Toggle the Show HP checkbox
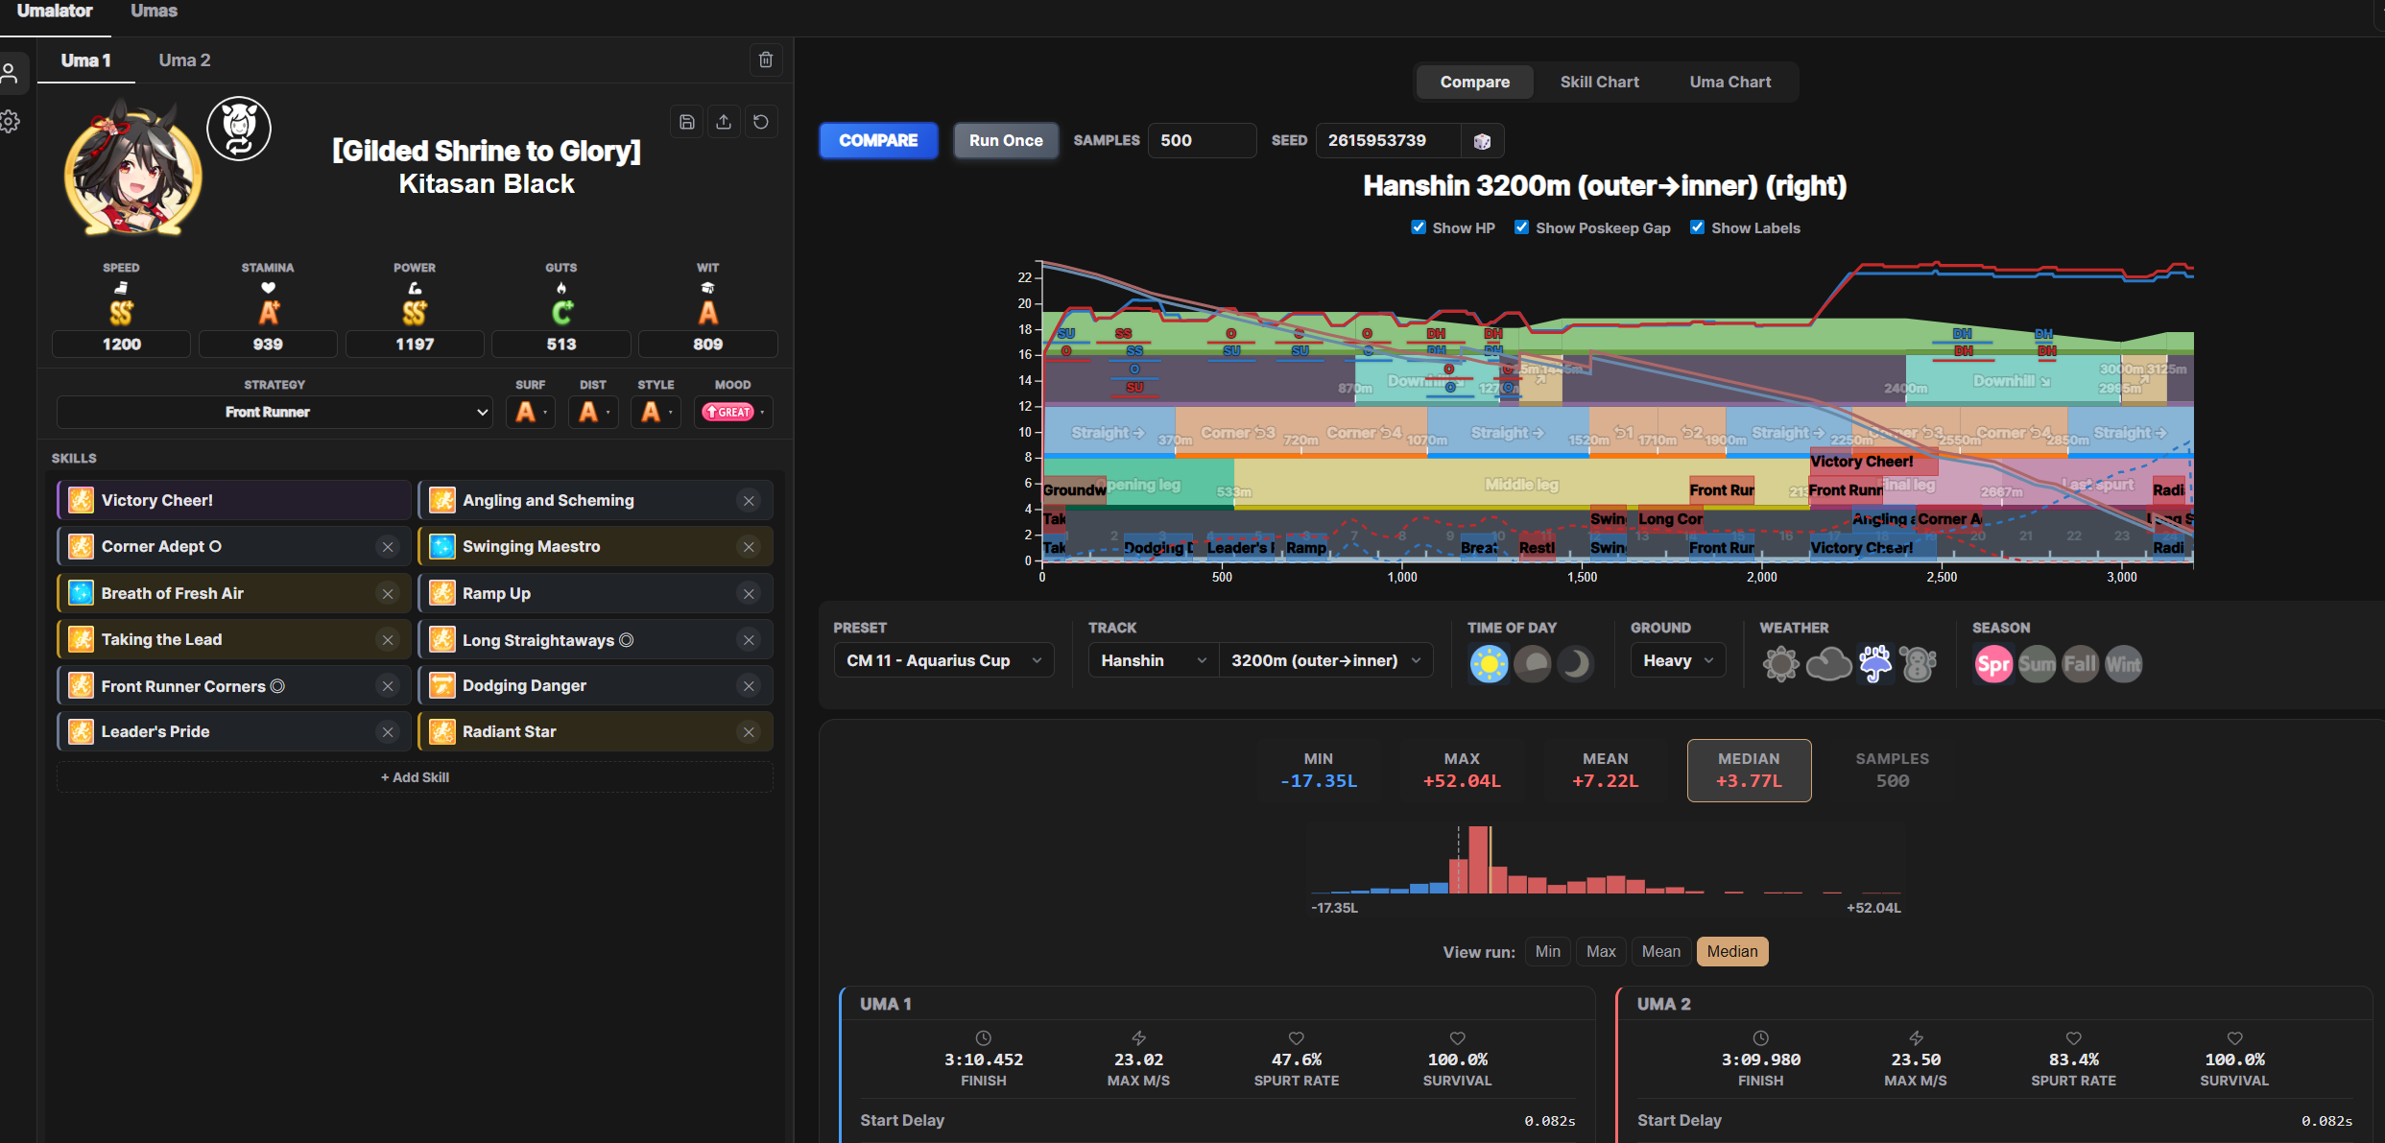 [x=1419, y=227]
